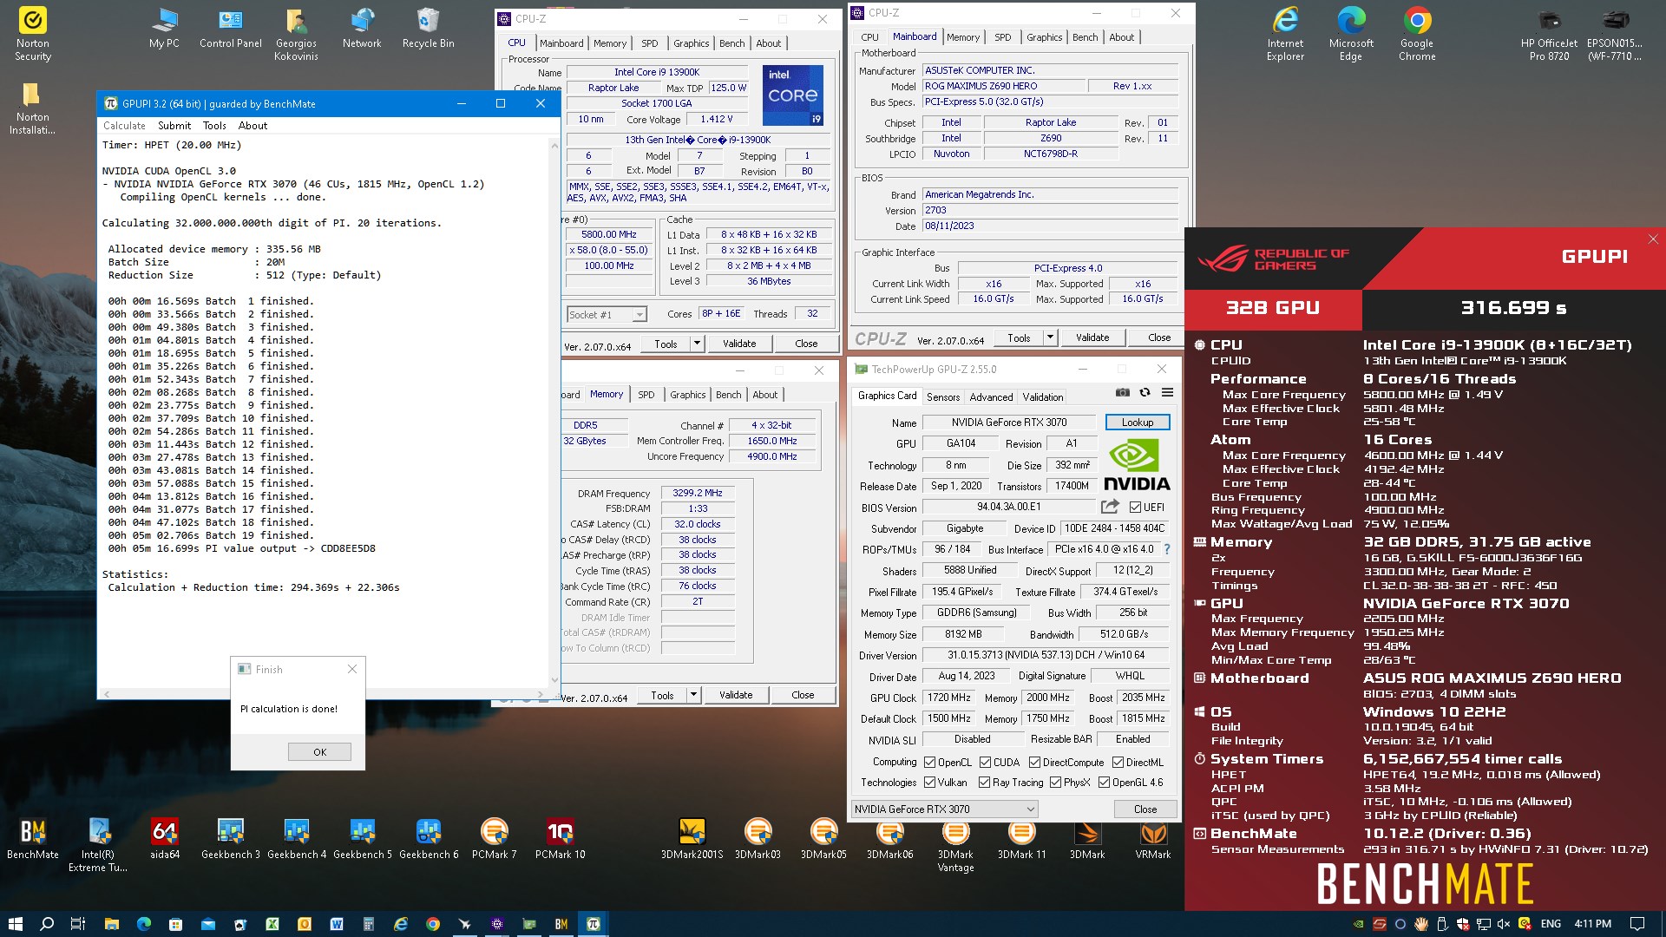Launch the VRMark desktop shortcut
Screen dimensions: 1666x937
point(1153,839)
